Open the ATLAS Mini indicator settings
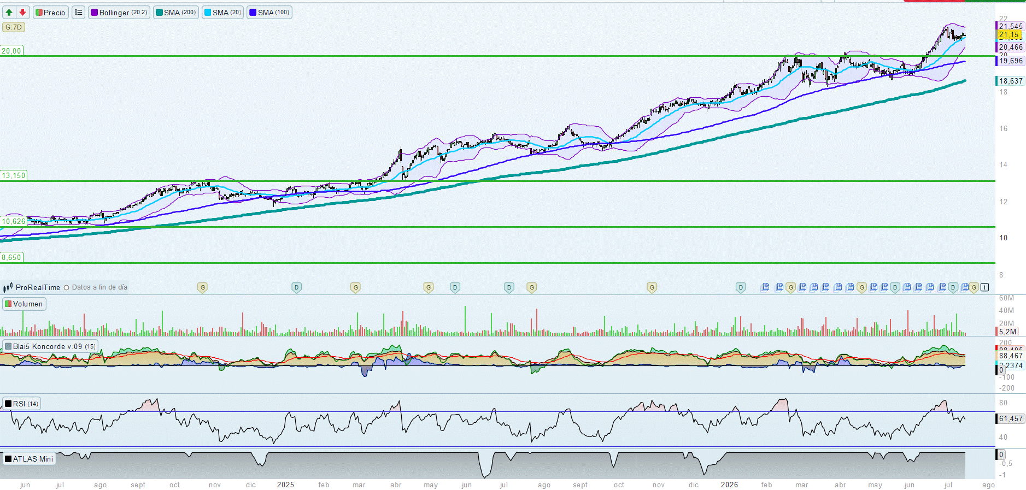The height and width of the screenshot is (490, 1026). coord(30,459)
